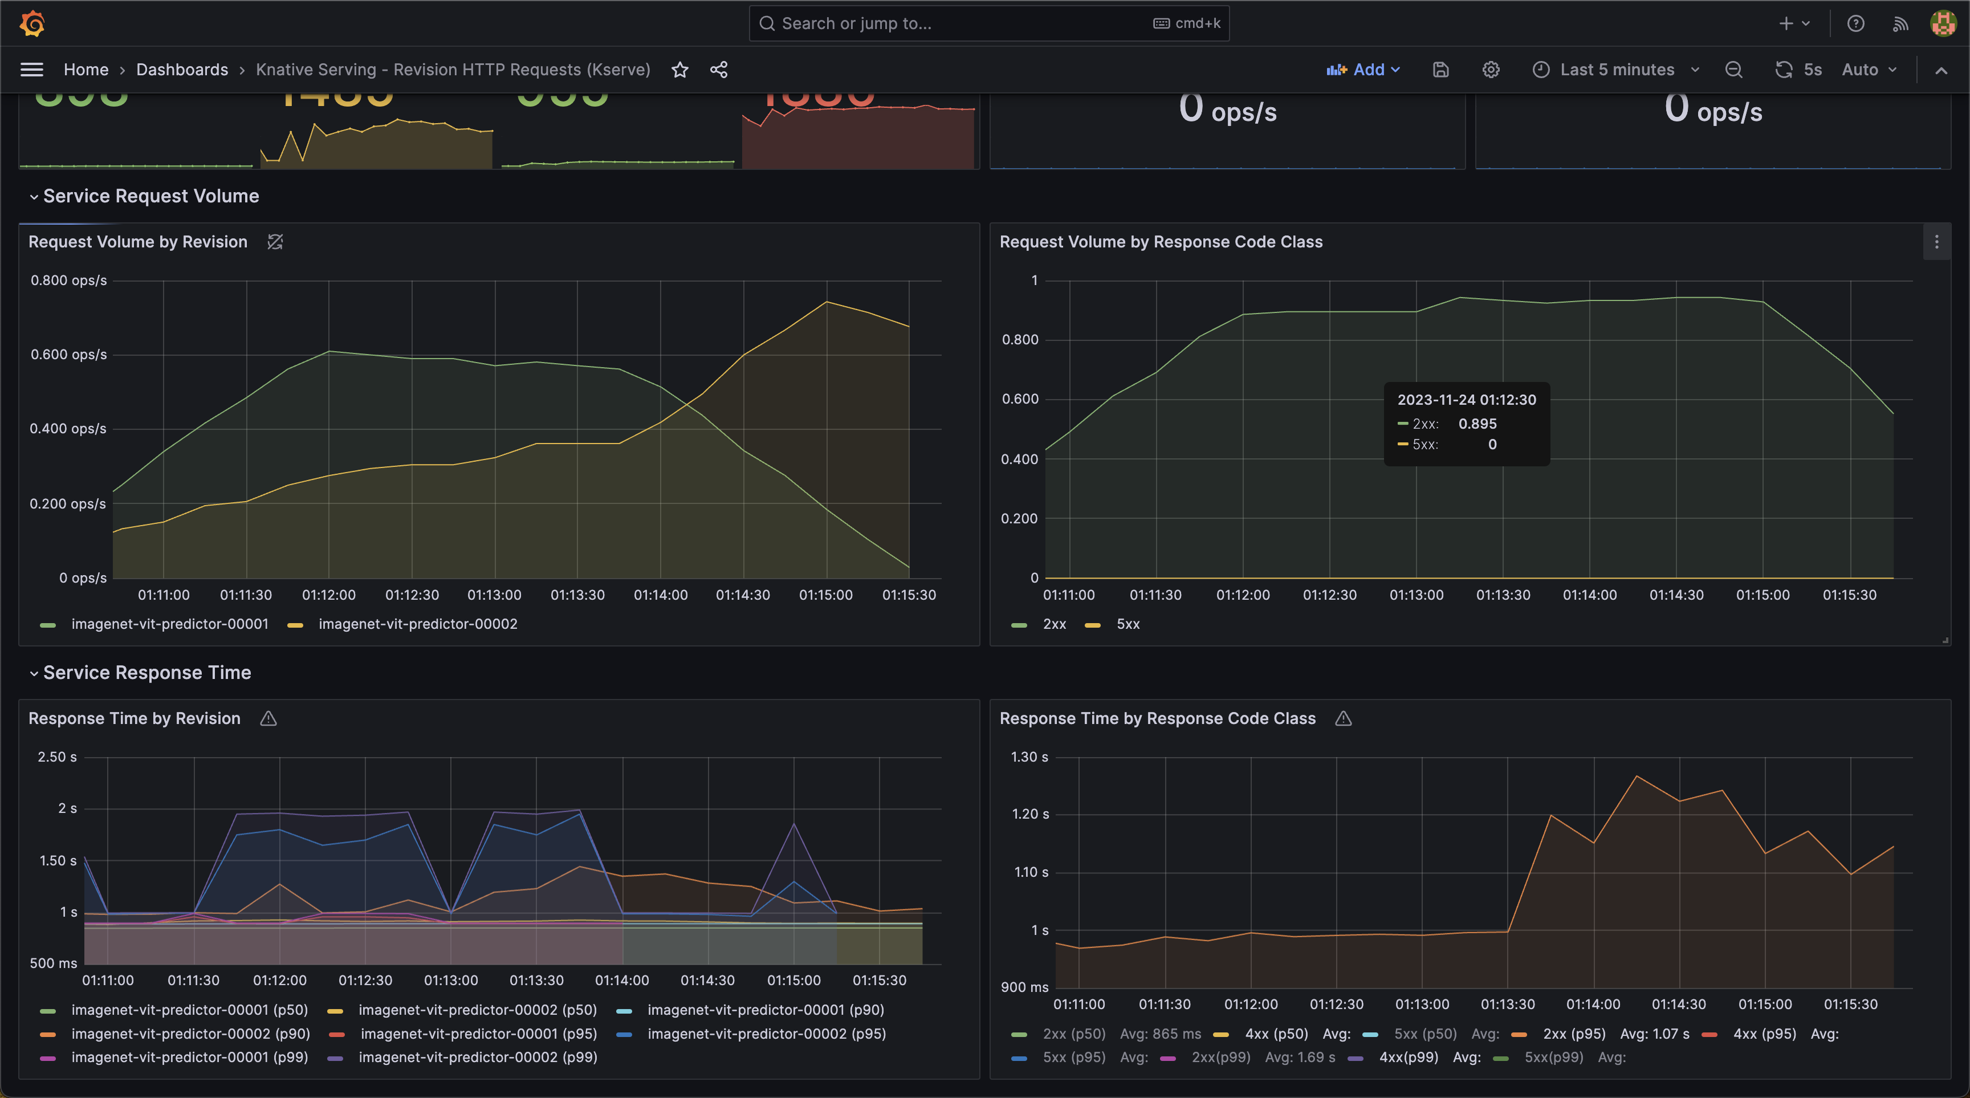Open dashboard settings gear icon

click(1491, 70)
